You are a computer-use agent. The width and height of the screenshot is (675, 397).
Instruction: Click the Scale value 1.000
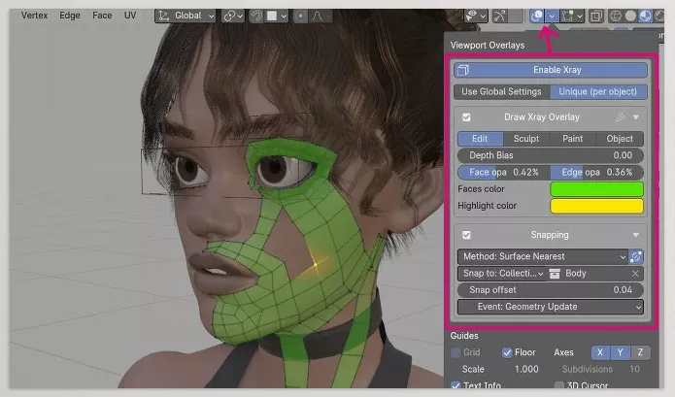(x=526, y=370)
